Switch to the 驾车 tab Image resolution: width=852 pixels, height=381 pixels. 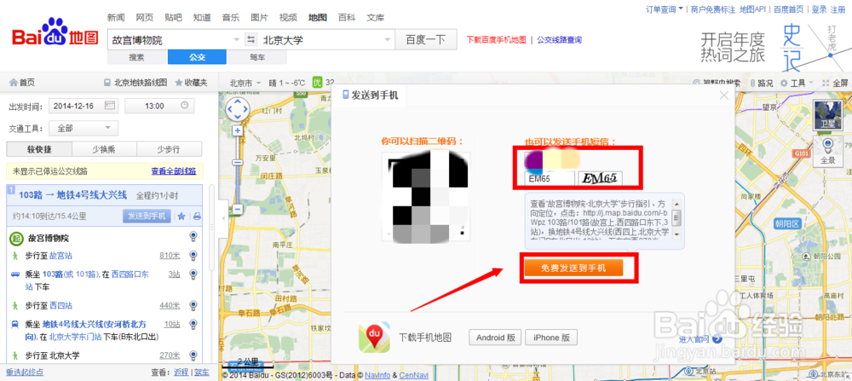pyautogui.click(x=257, y=57)
